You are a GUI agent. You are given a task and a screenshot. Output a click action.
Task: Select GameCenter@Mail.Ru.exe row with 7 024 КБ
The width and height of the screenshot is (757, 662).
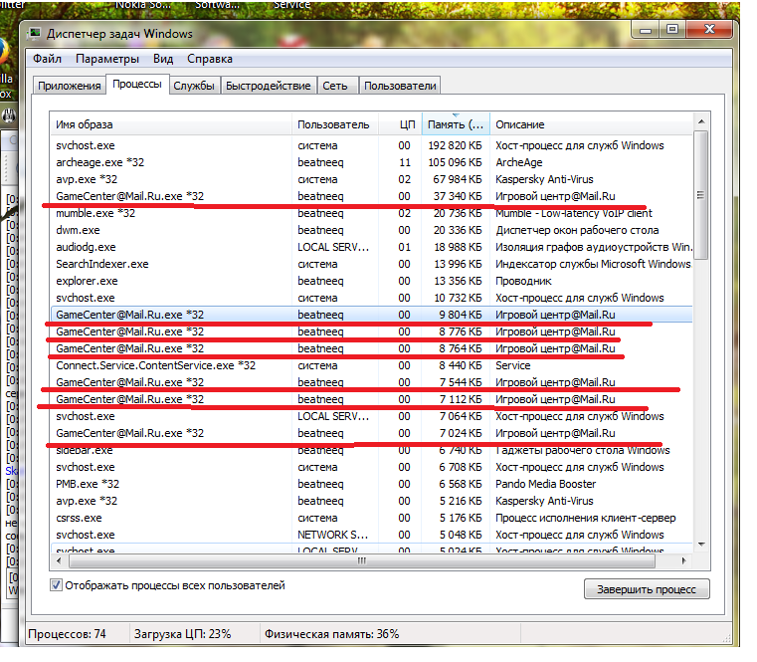pos(372,433)
